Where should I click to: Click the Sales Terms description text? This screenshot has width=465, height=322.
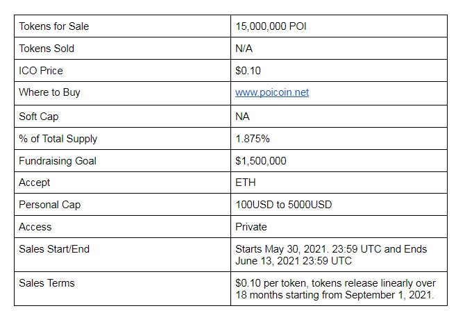click(x=335, y=289)
